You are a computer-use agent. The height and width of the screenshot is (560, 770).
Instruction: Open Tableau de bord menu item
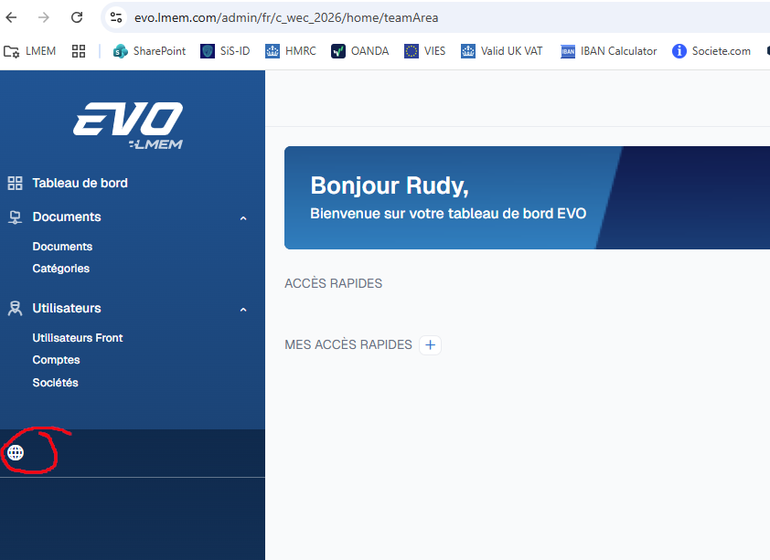coord(80,183)
